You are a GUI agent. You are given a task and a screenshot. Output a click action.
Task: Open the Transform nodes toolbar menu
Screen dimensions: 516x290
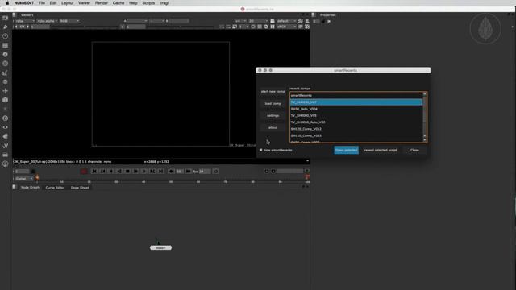[6, 91]
